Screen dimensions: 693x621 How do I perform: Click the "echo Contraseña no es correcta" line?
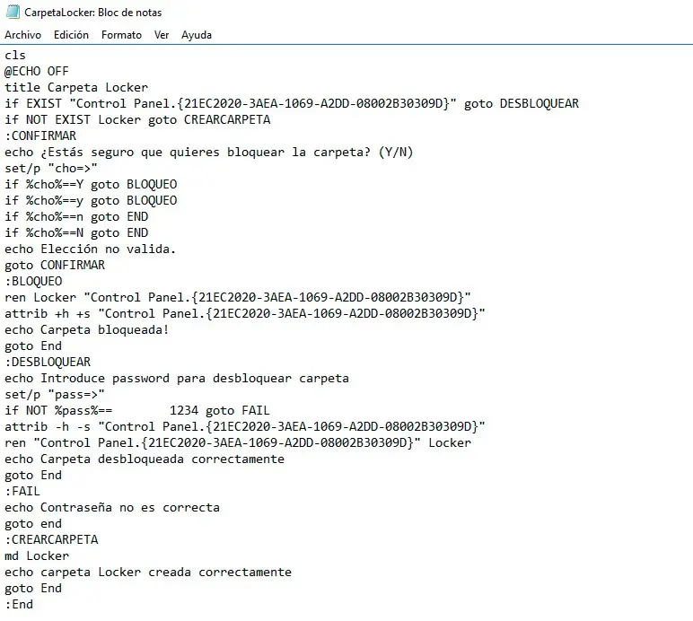(111, 507)
